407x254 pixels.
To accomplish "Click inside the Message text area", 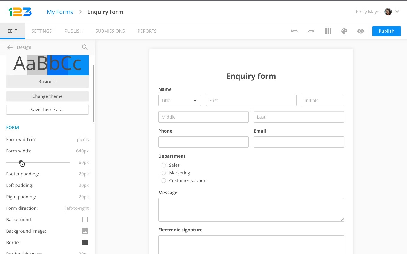I will click(x=251, y=209).
